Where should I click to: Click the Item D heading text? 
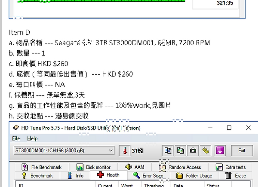click(19, 32)
